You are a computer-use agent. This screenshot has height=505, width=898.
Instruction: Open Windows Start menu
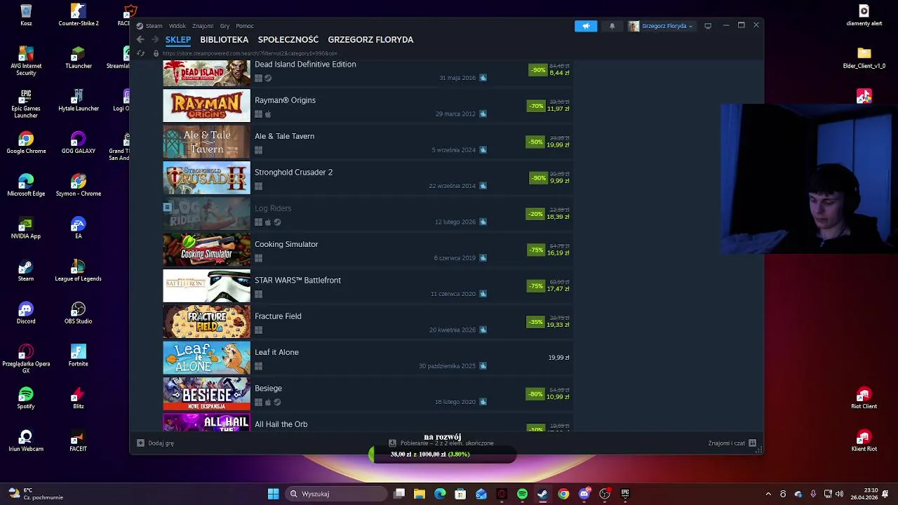click(x=273, y=494)
